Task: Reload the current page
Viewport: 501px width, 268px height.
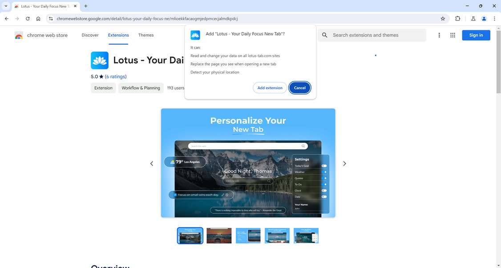Action: click(x=27, y=19)
